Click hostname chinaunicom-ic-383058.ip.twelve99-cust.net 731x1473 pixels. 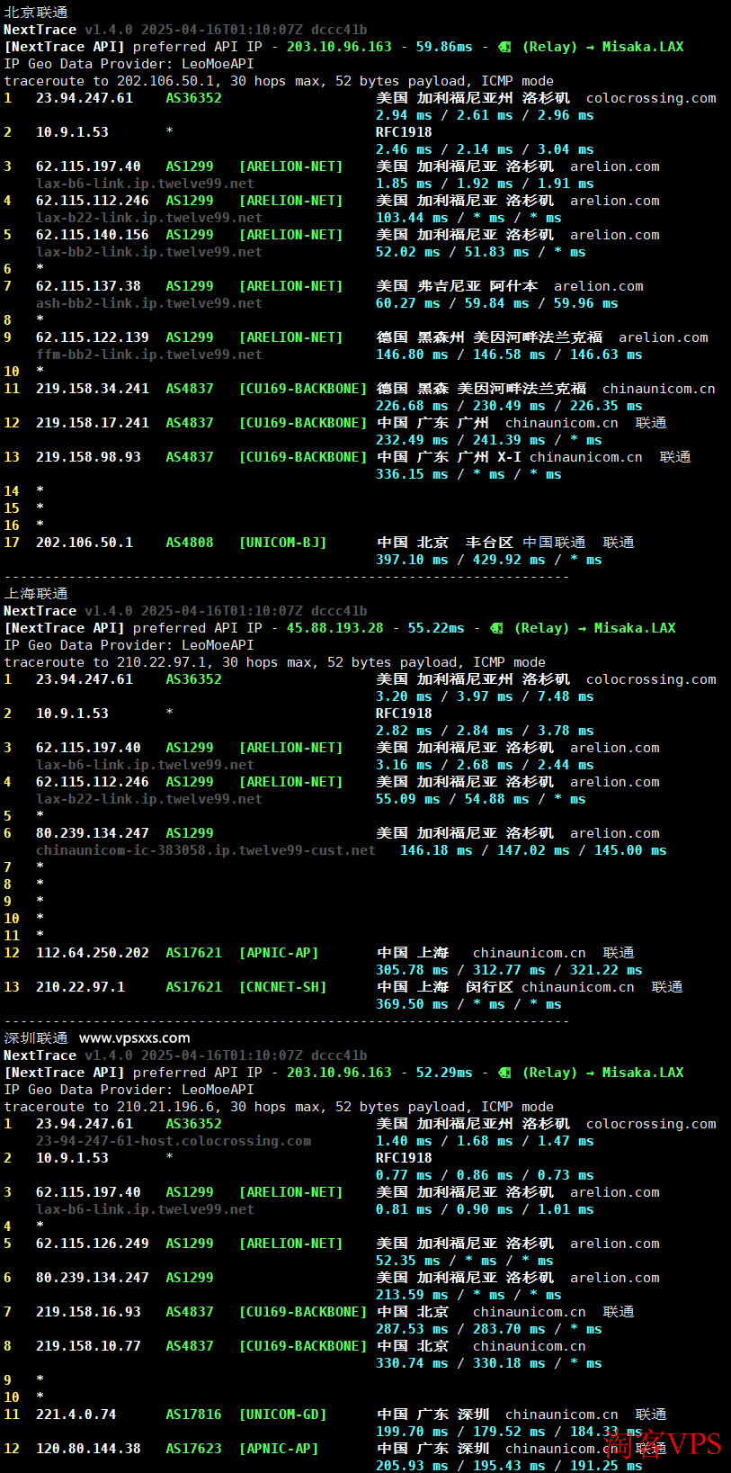(x=206, y=850)
